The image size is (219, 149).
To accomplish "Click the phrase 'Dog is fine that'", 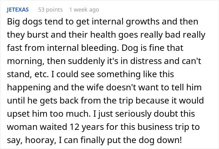I will click(152, 48).
